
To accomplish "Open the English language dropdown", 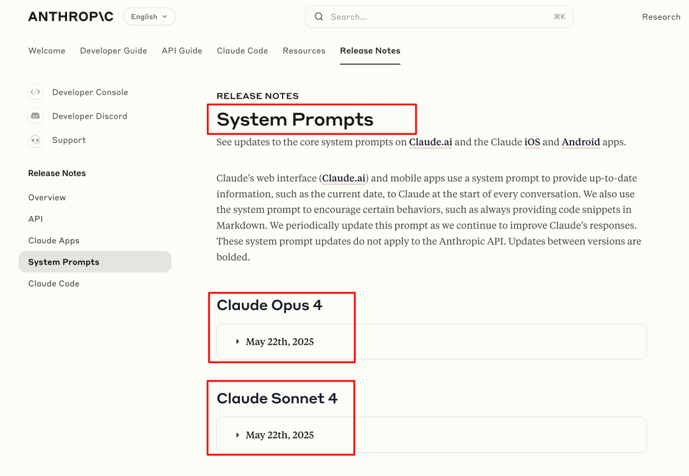I will [149, 17].
